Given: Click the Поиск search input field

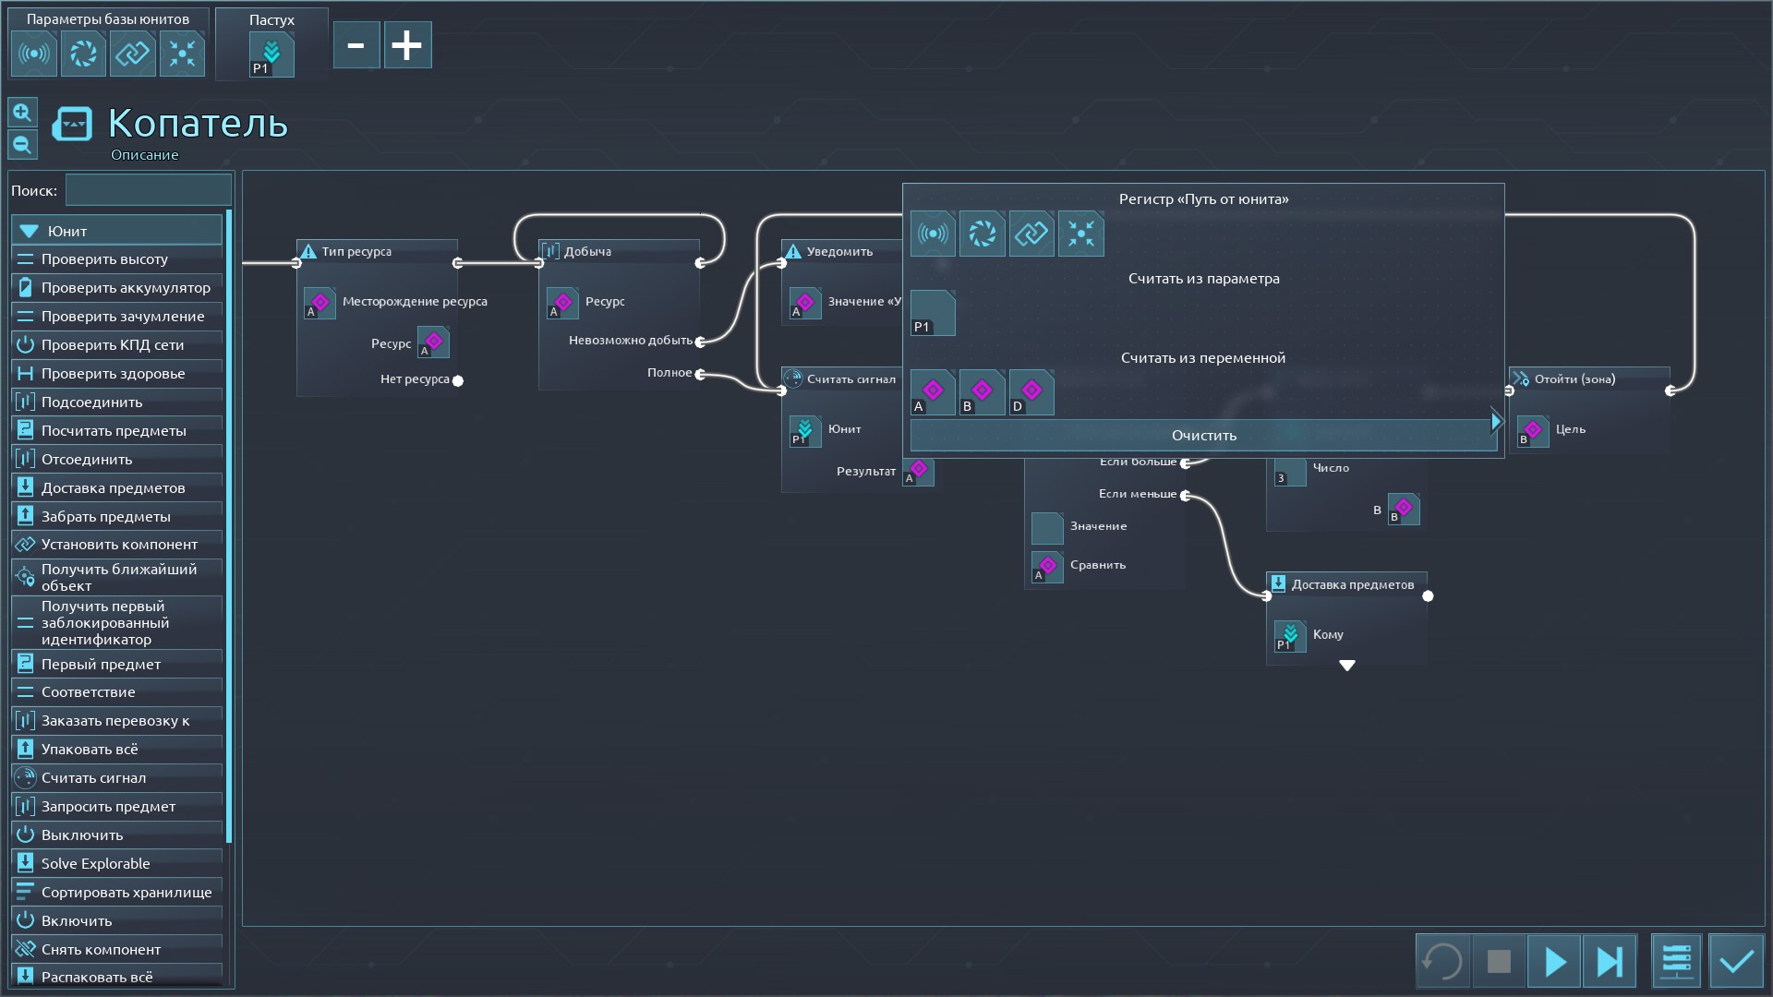Looking at the screenshot, I should 148,190.
